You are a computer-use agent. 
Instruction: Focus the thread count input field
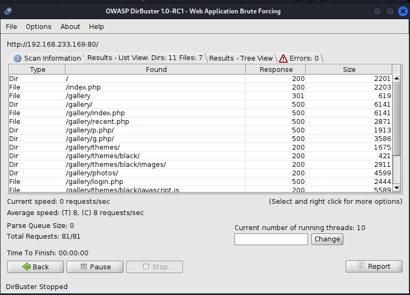point(271,239)
